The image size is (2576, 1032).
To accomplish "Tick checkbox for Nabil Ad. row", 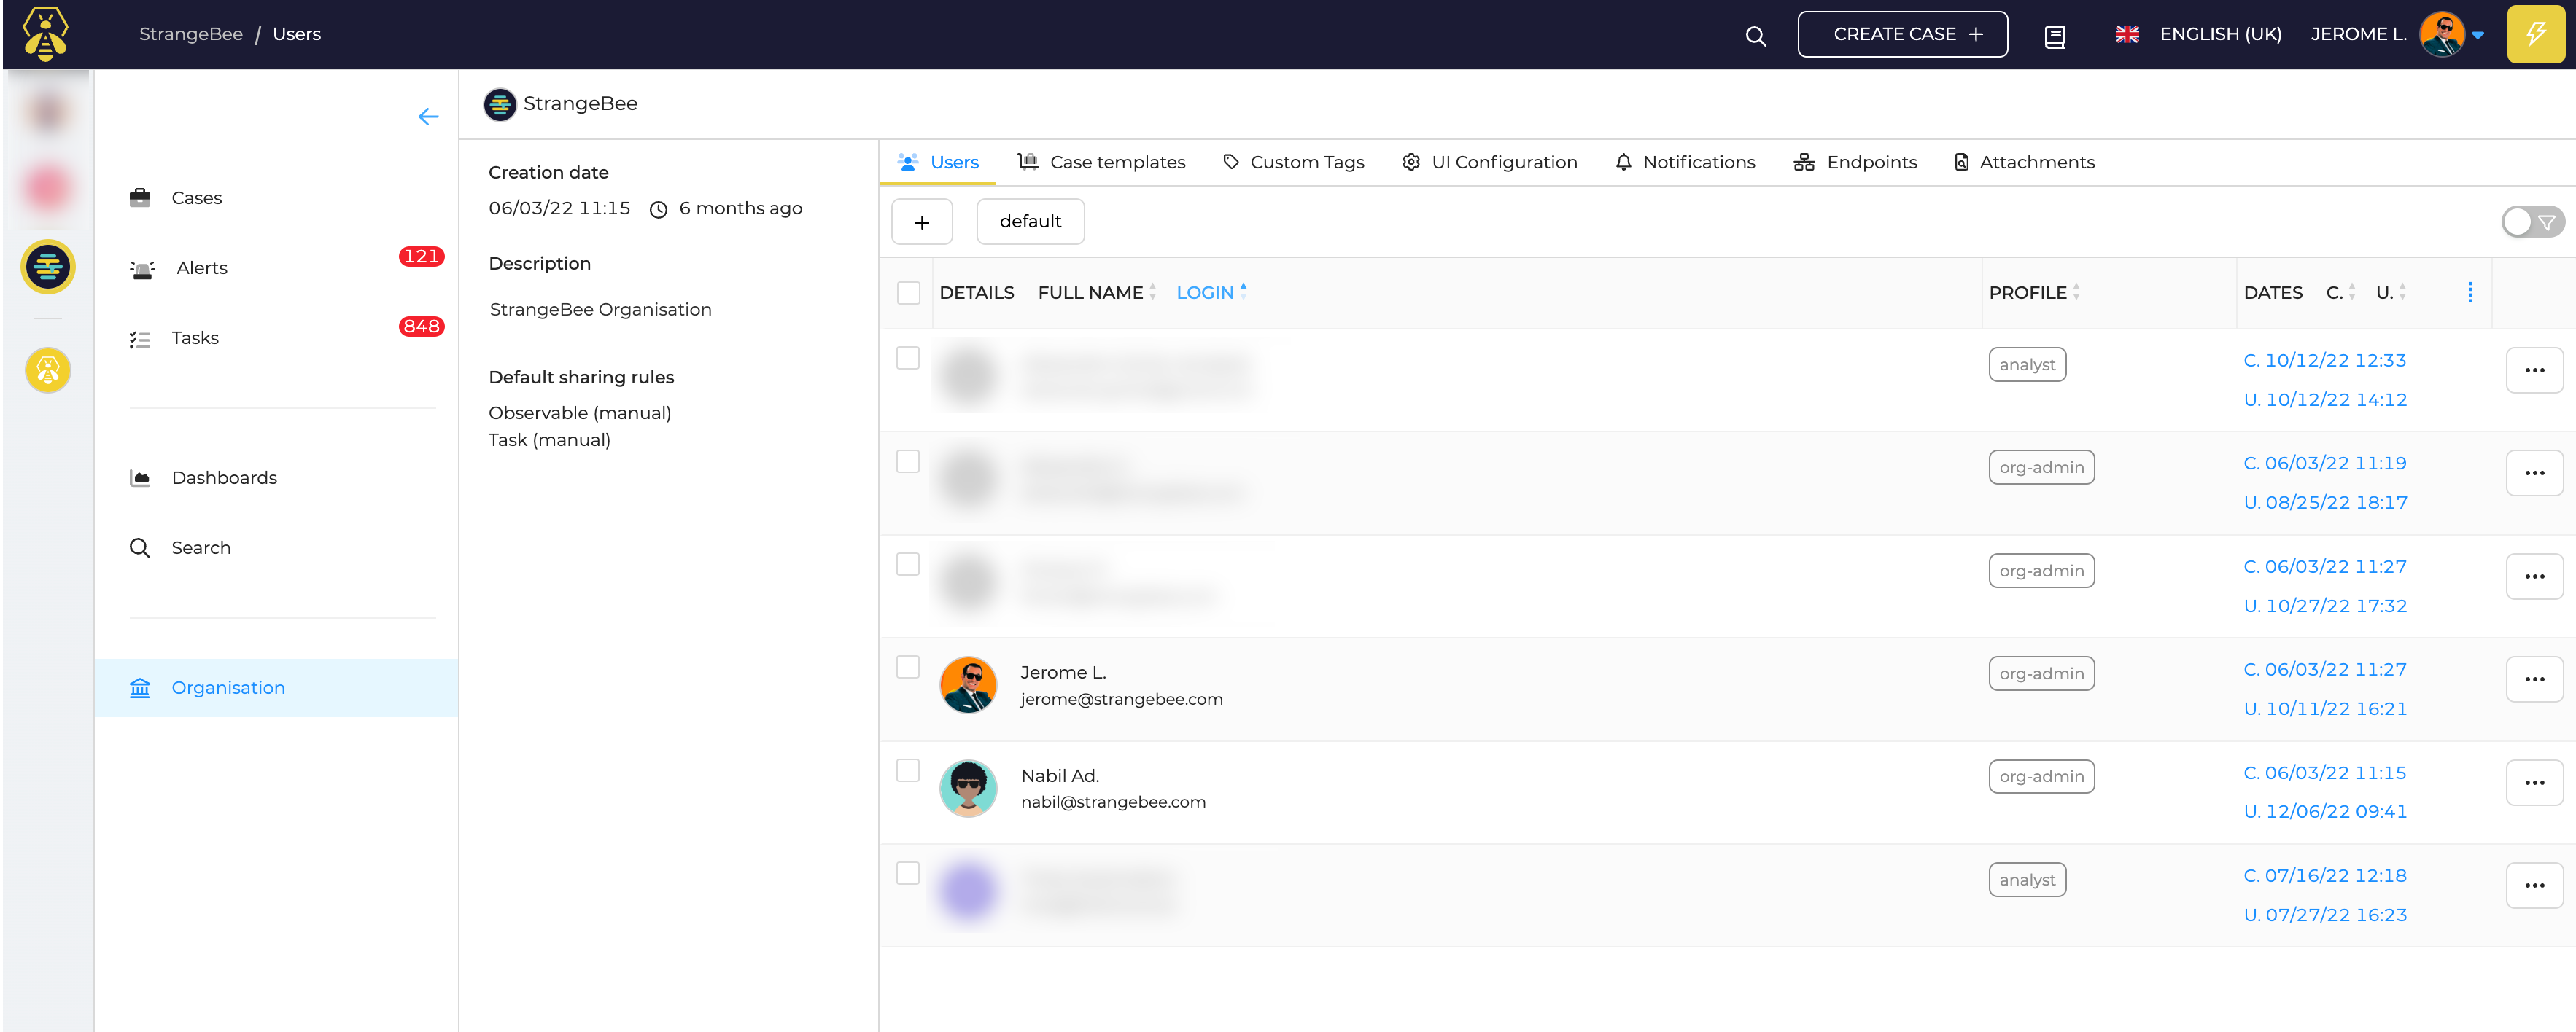I will 907,770.
